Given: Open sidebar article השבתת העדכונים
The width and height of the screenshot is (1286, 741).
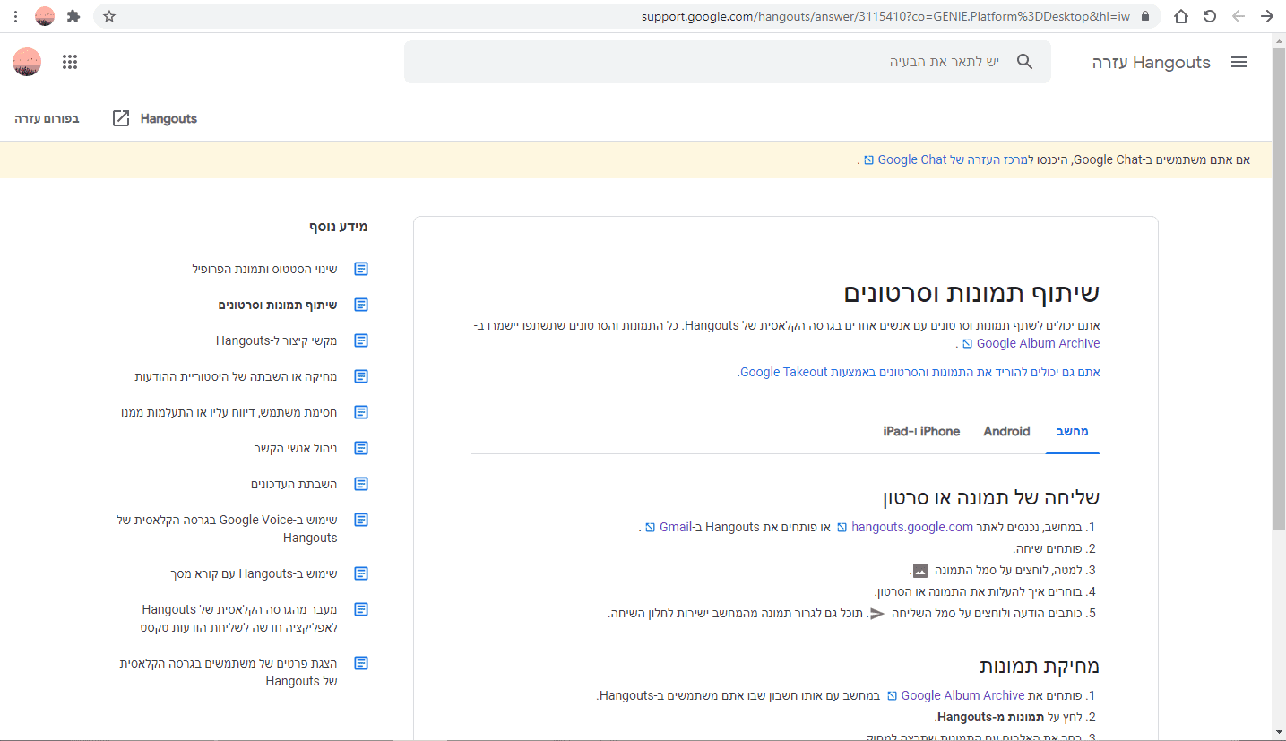Looking at the screenshot, I should tap(294, 484).
